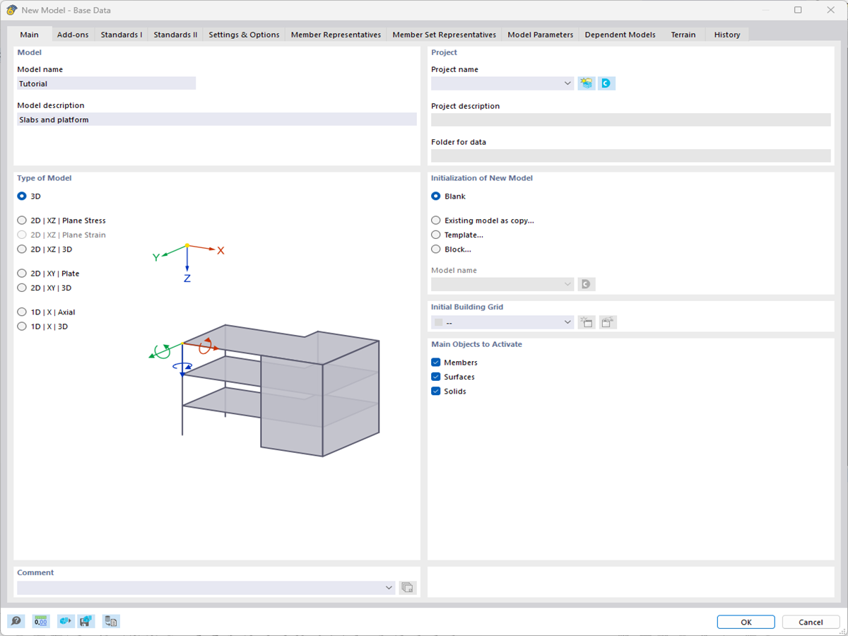This screenshot has height=636, width=848.
Task: Open model selection via grey Dlubal icon
Action: point(587,283)
